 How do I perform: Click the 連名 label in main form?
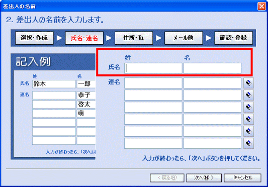click(x=114, y=82)
